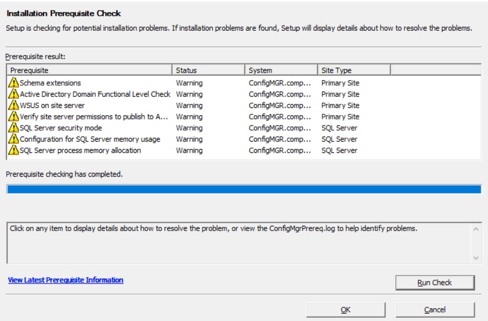Select the WSUS on site server entry
The height and width of the screenshot is (321, 488).
[x=52, y=105]
